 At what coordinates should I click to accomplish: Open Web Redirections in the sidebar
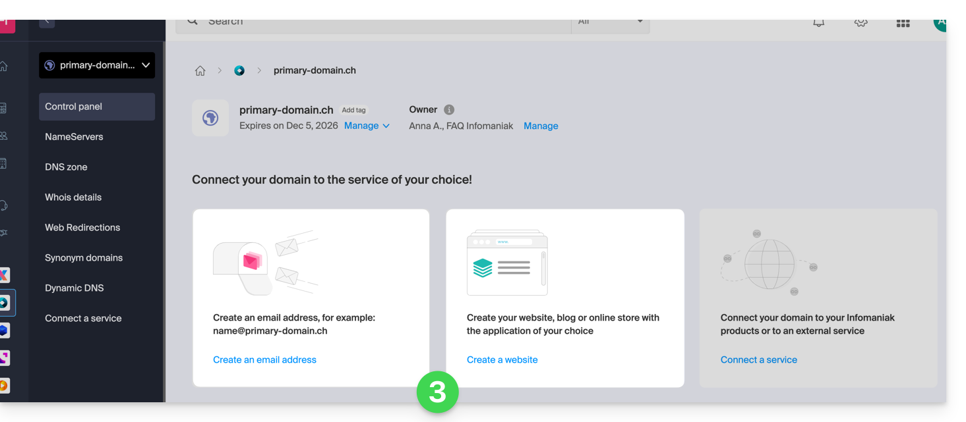[82, 228]
